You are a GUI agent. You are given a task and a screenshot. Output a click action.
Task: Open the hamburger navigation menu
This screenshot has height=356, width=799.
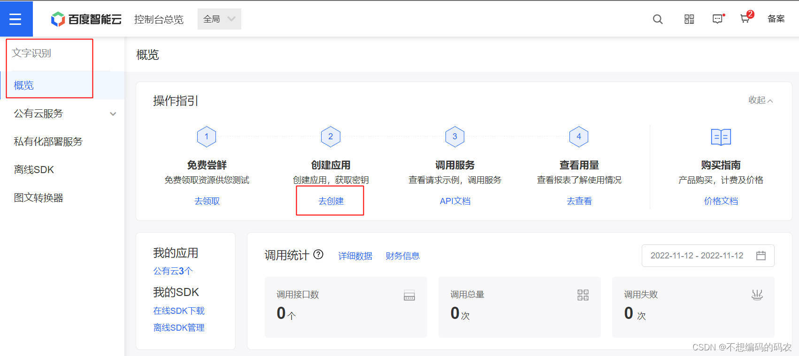pos(15,19)
